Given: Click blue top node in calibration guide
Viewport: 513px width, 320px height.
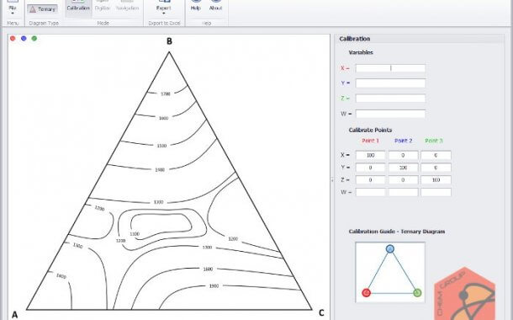Looking at the screenshot, I should pyautogui.click(x=390, y=249).
